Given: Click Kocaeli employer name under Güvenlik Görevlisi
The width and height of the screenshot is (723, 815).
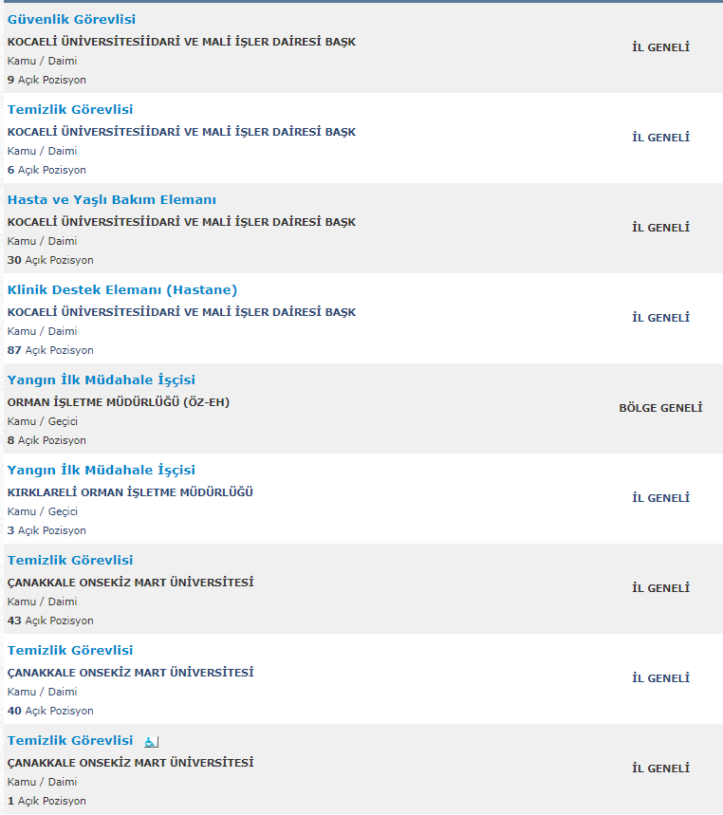Looking at the screenshot, I should click(x=181, y=42).
